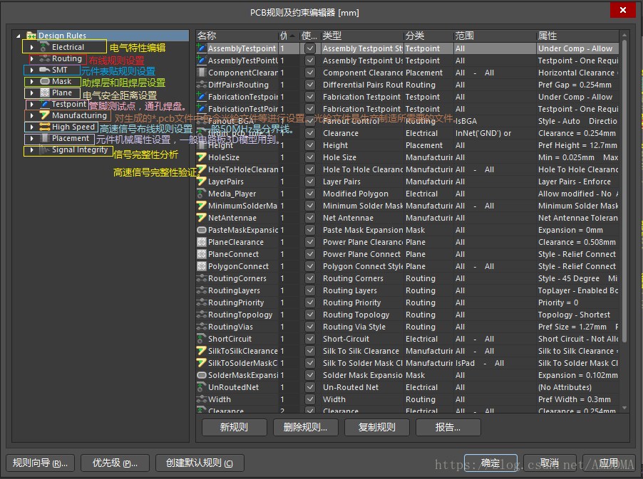Click the Electrical category icon in tree

(43, 47)
